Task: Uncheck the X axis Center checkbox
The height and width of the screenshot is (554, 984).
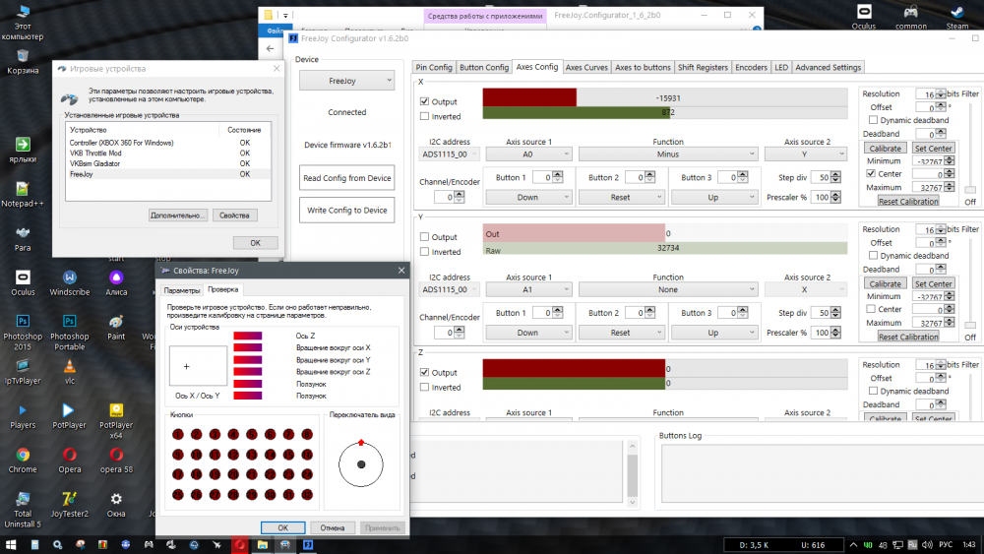Action: pos(871,174)
